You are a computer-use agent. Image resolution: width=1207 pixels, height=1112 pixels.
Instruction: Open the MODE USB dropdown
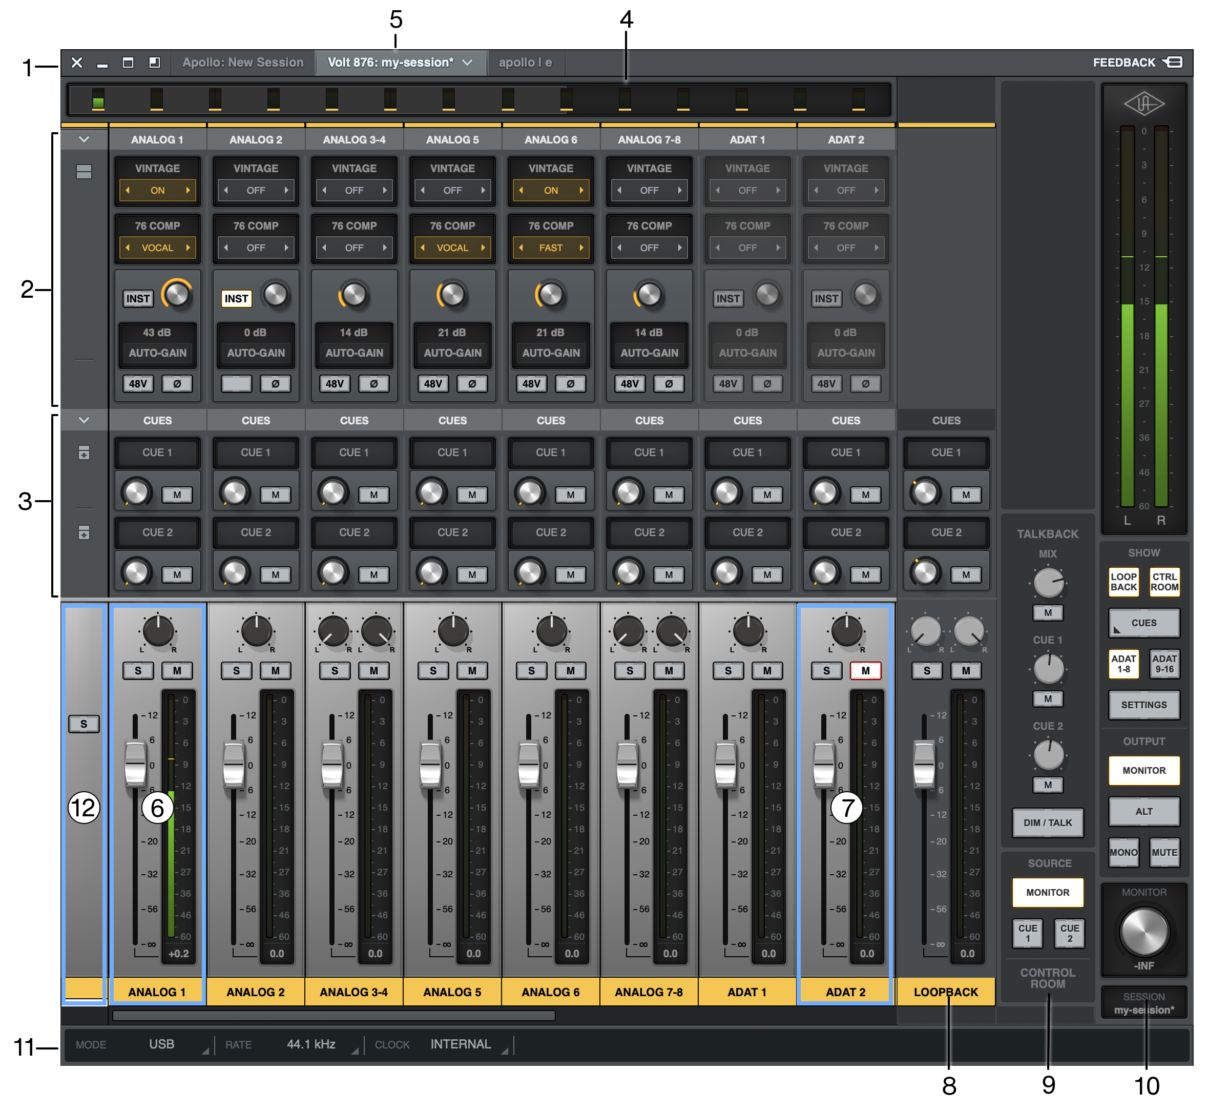(x=162, y=1044)
